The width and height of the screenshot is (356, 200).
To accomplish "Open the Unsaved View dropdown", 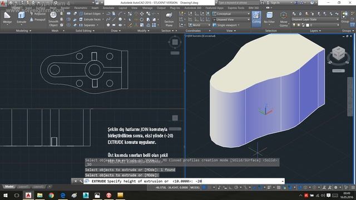I will tap(231, 19).
